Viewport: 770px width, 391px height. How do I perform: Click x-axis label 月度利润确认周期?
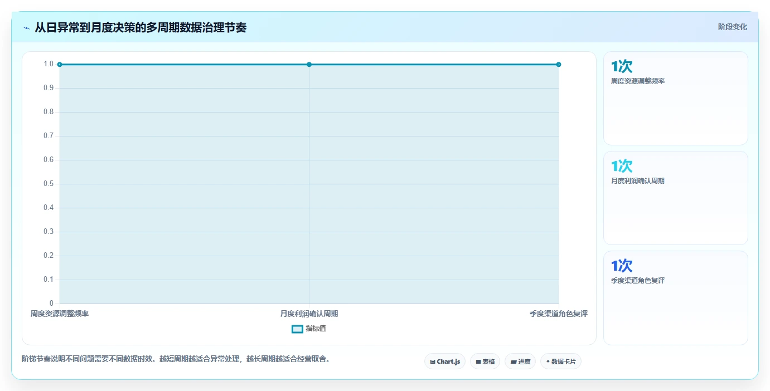click(309, 314)
